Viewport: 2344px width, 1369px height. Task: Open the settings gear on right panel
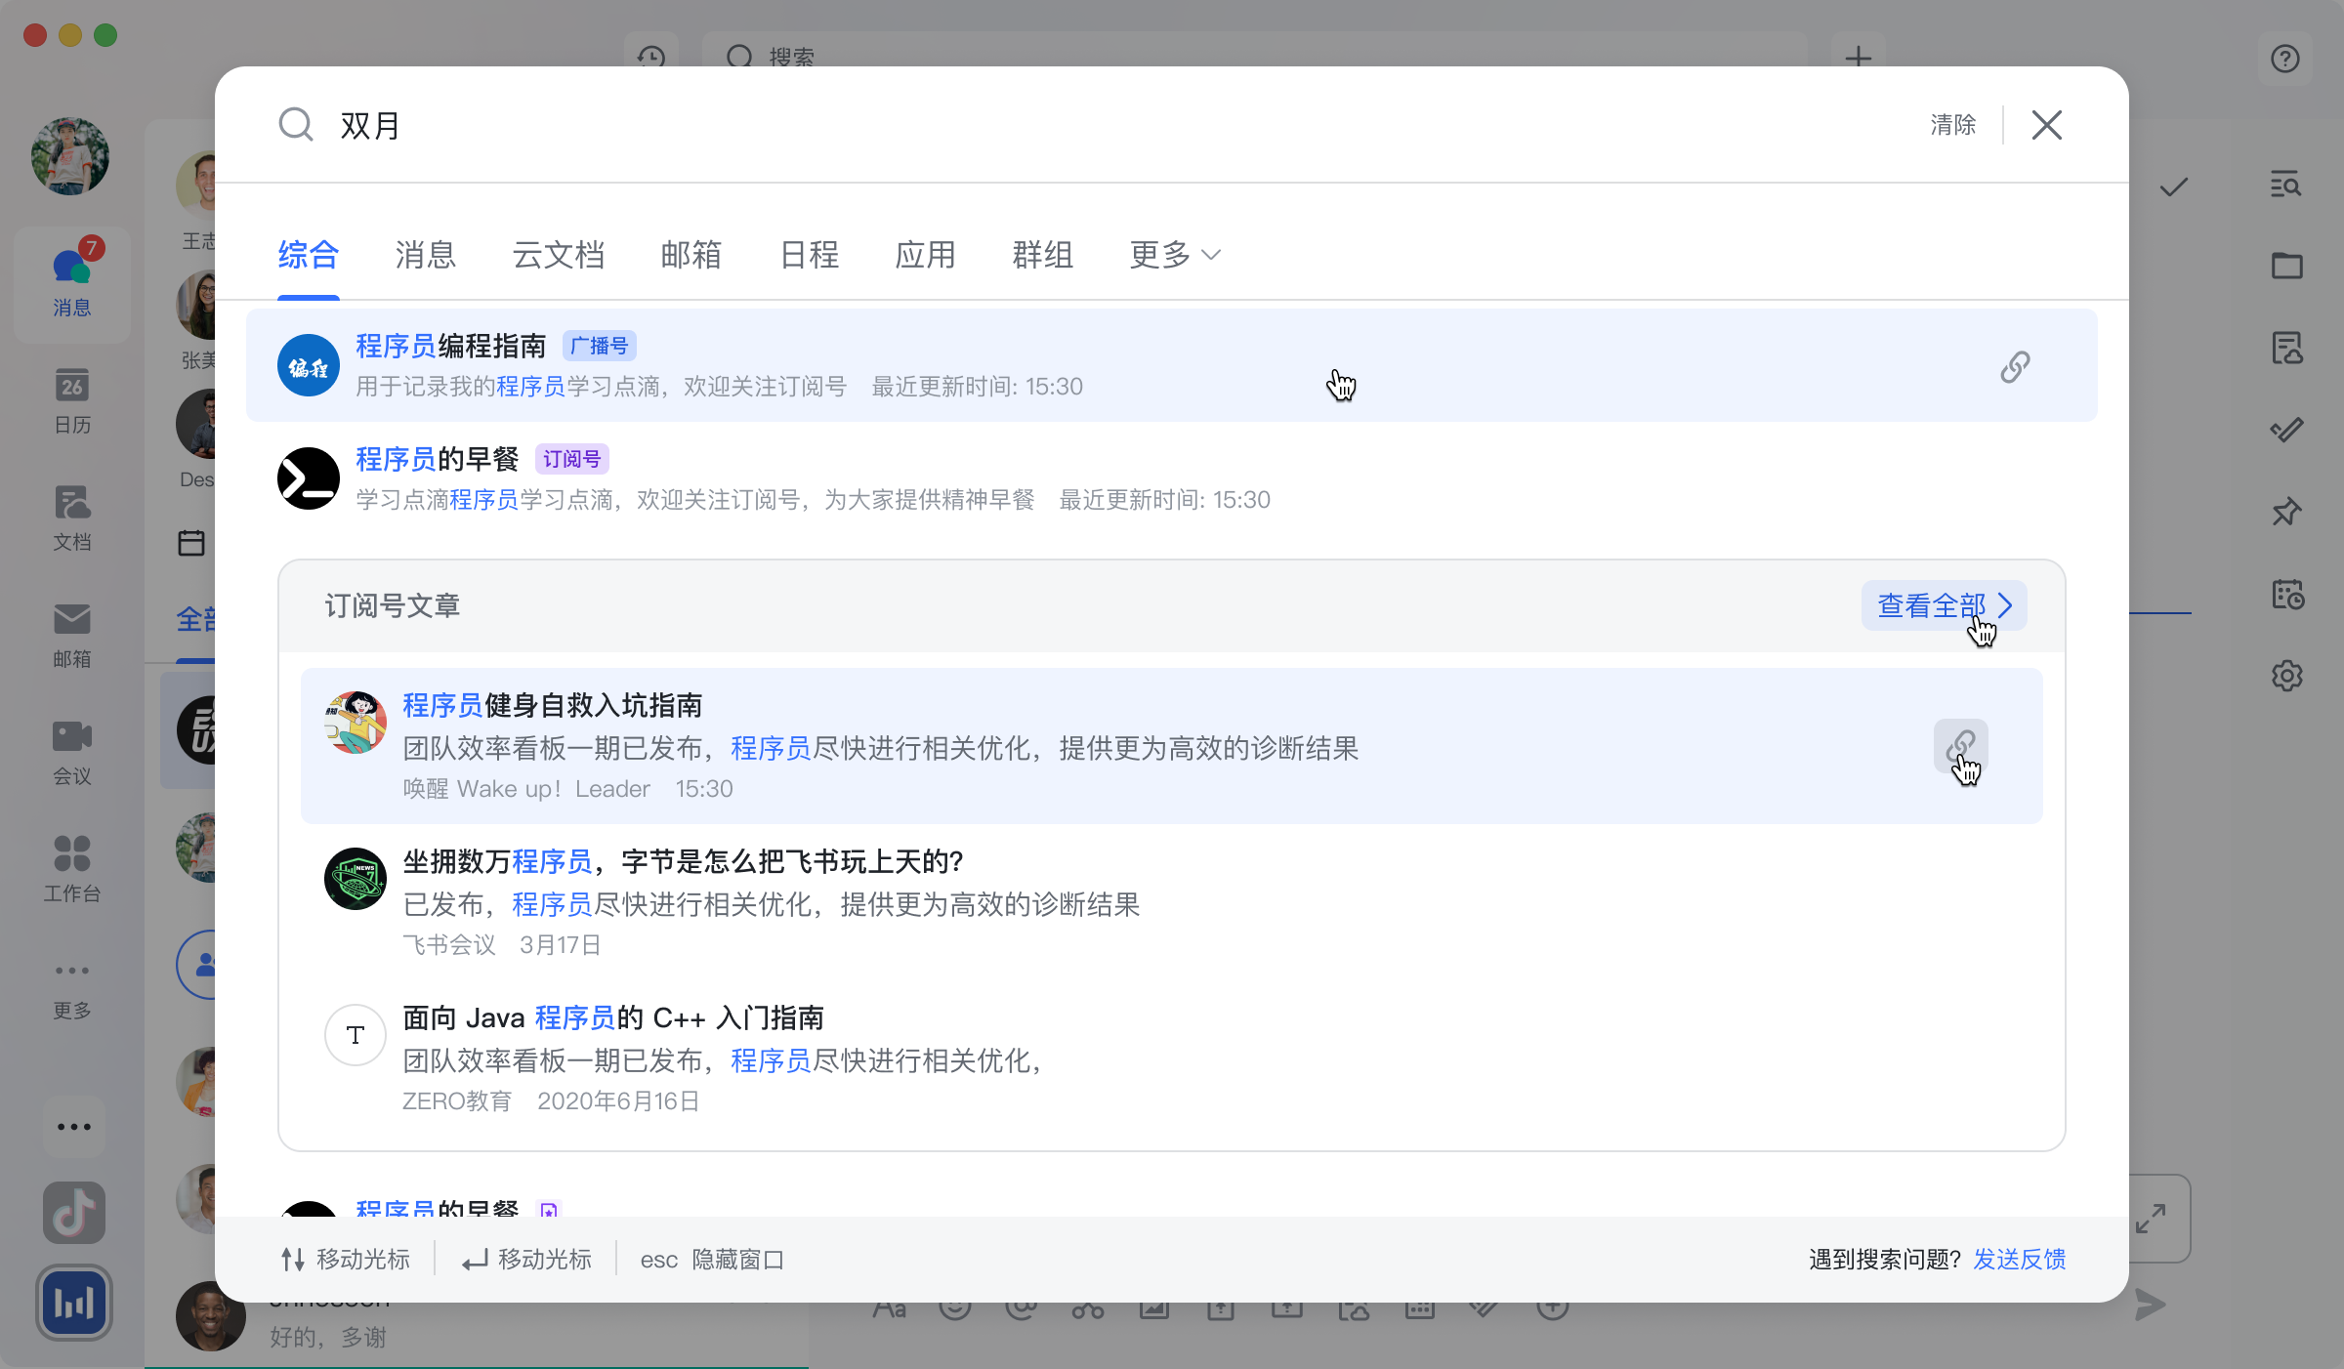2286,676
